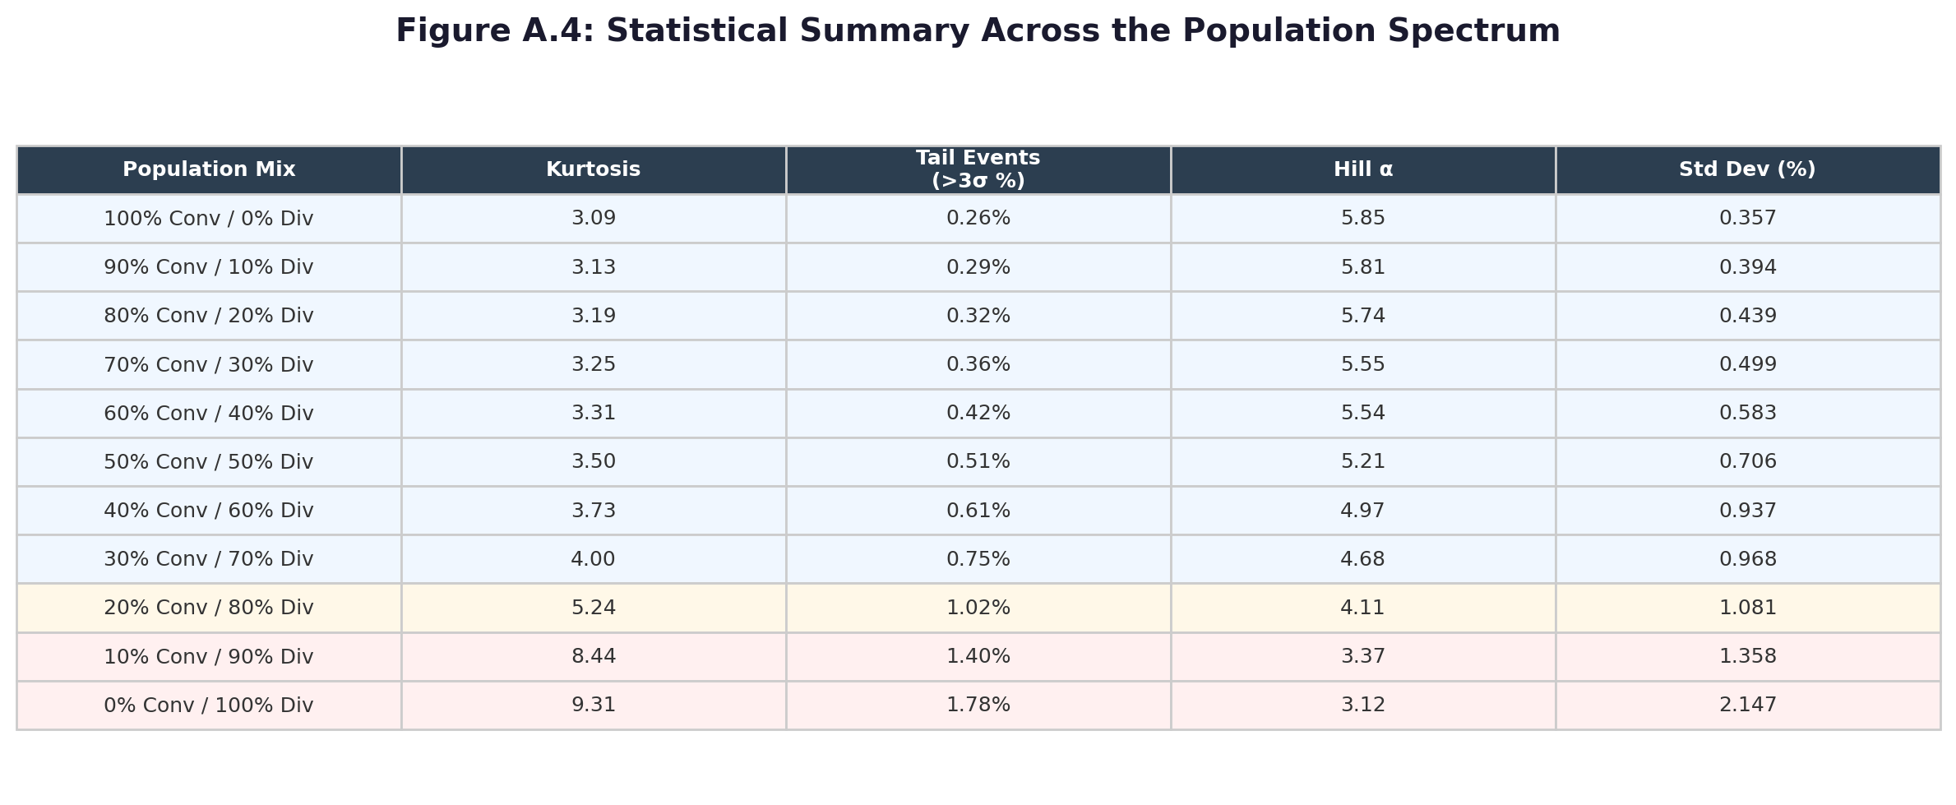
Task: Click the Tail Events (>3σ %) header
Action: click(978, 170)
